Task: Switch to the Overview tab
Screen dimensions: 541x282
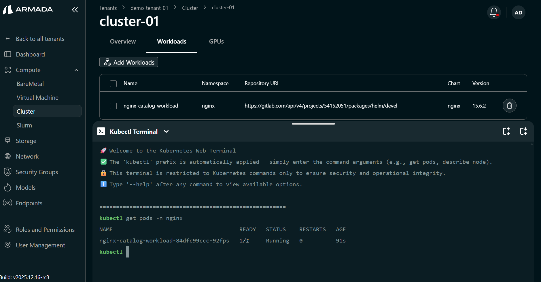Action: (x=123, y=42)
